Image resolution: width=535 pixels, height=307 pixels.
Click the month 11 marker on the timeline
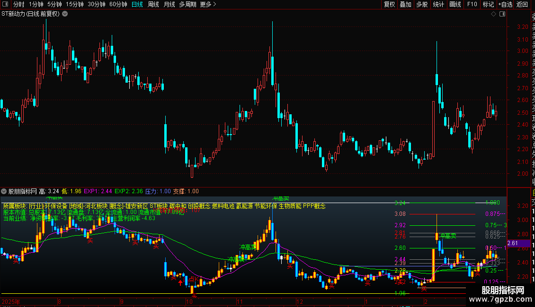(240, 301)
